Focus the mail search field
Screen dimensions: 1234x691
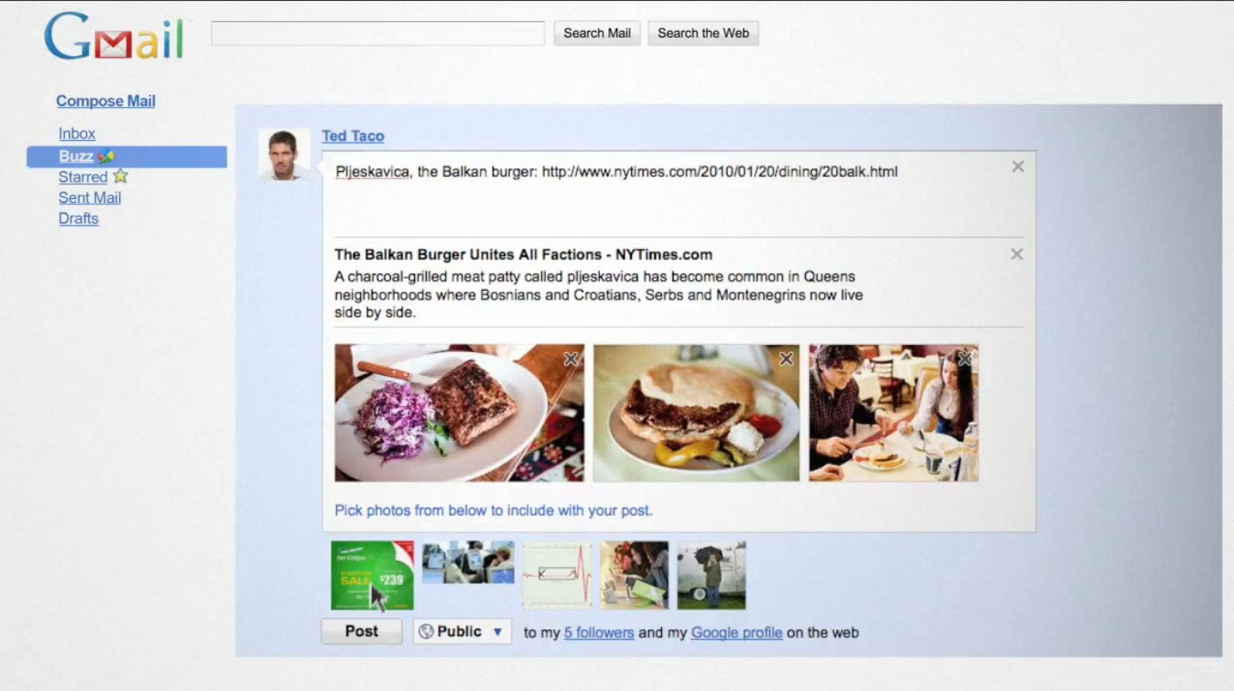pos(378,33)
